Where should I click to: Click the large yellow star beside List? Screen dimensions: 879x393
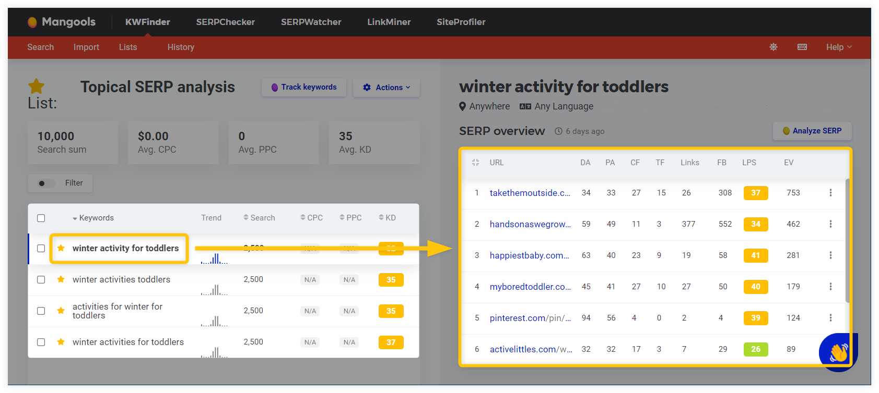click(x=36, y=86)
